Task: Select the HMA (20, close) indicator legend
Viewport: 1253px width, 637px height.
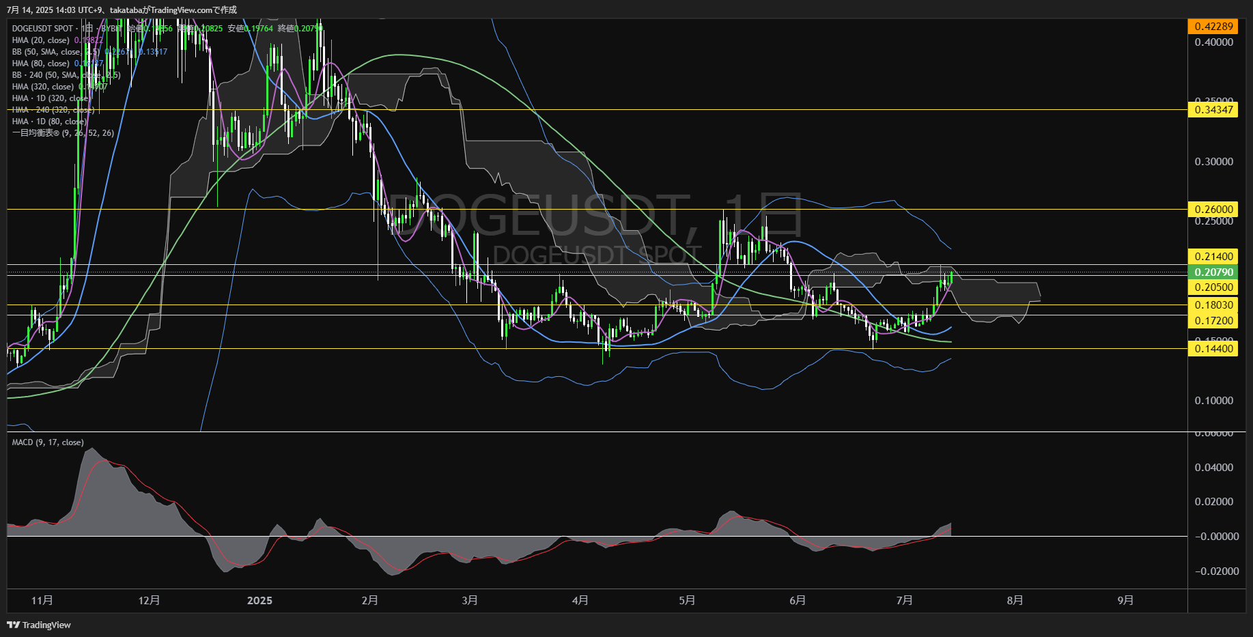Action: 40,40
